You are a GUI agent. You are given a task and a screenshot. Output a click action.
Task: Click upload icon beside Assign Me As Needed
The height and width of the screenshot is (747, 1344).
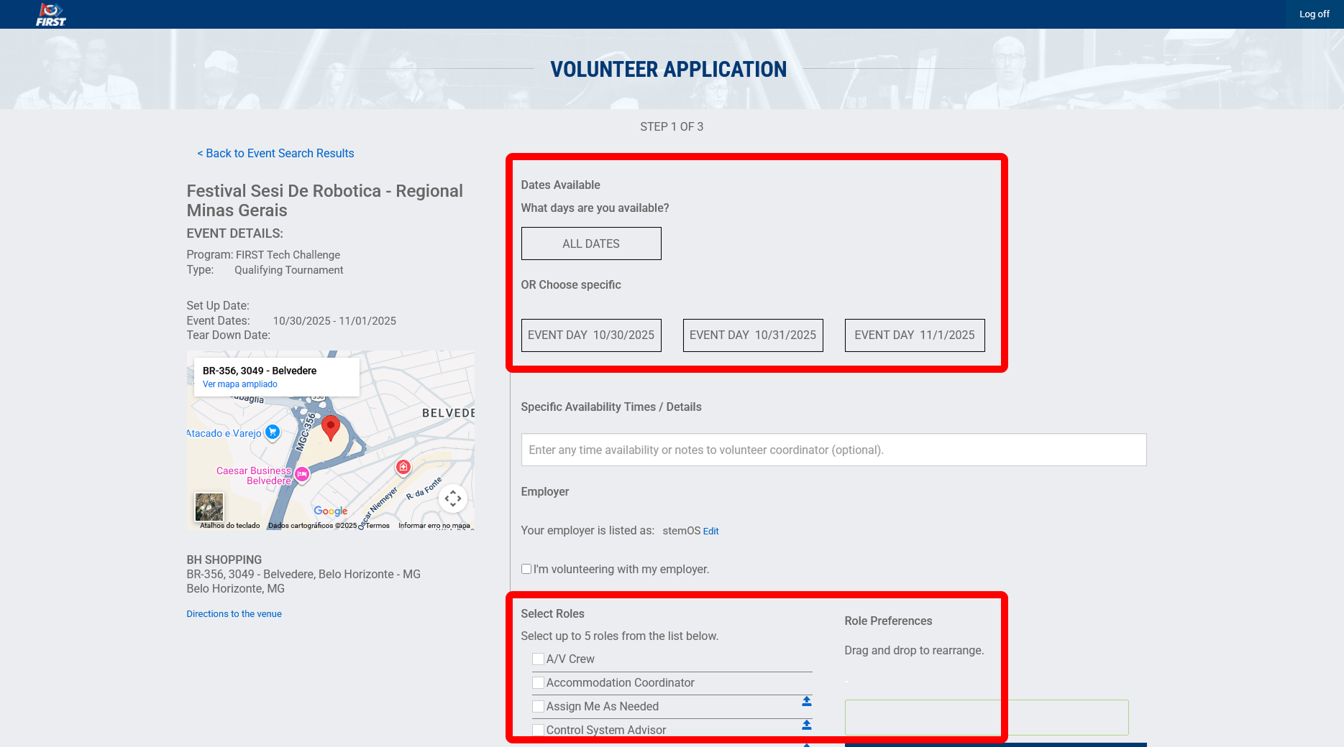[x=806, y=702]
